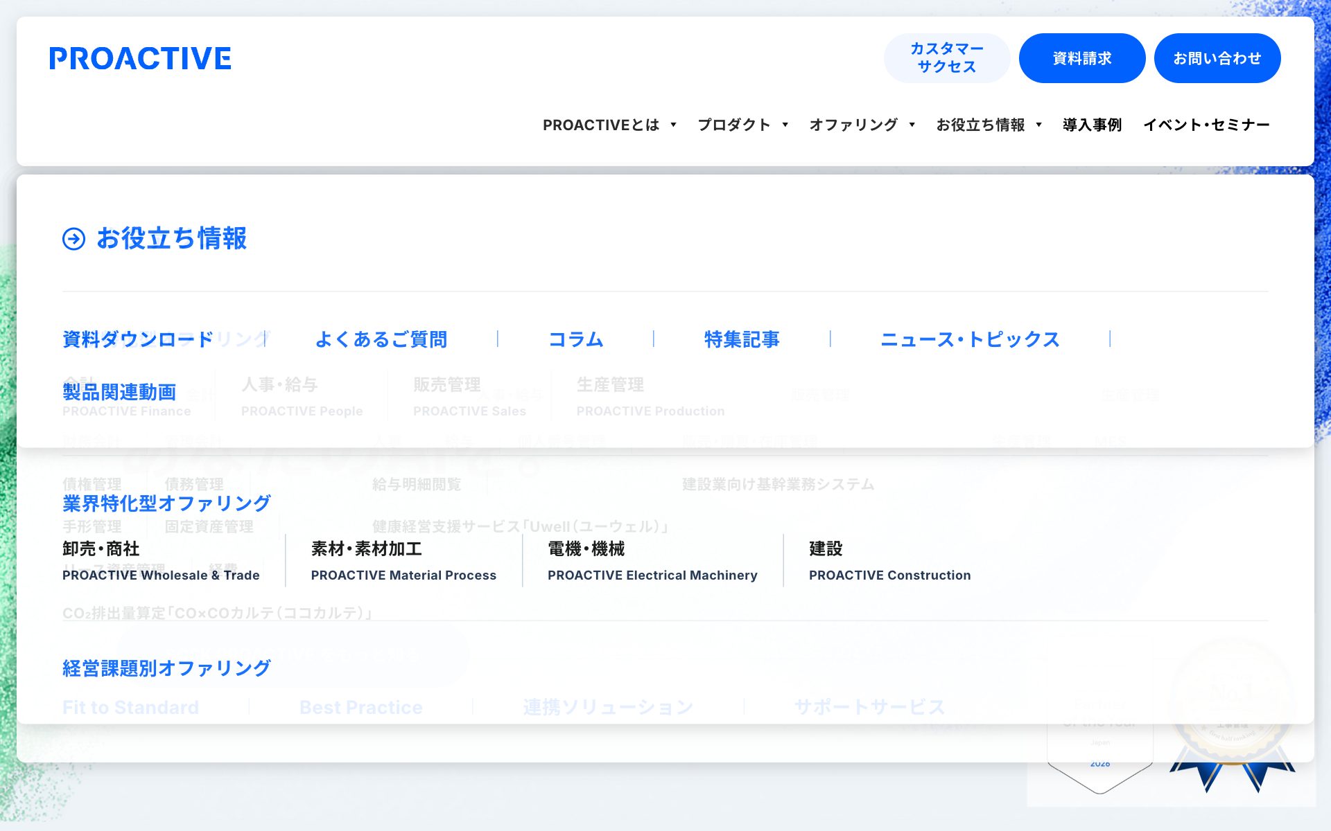Expand the PROACTIVEとは dropdown menu
This screenshot has height=831, width=1331.
pyautogui.click(x=609, y=125)
